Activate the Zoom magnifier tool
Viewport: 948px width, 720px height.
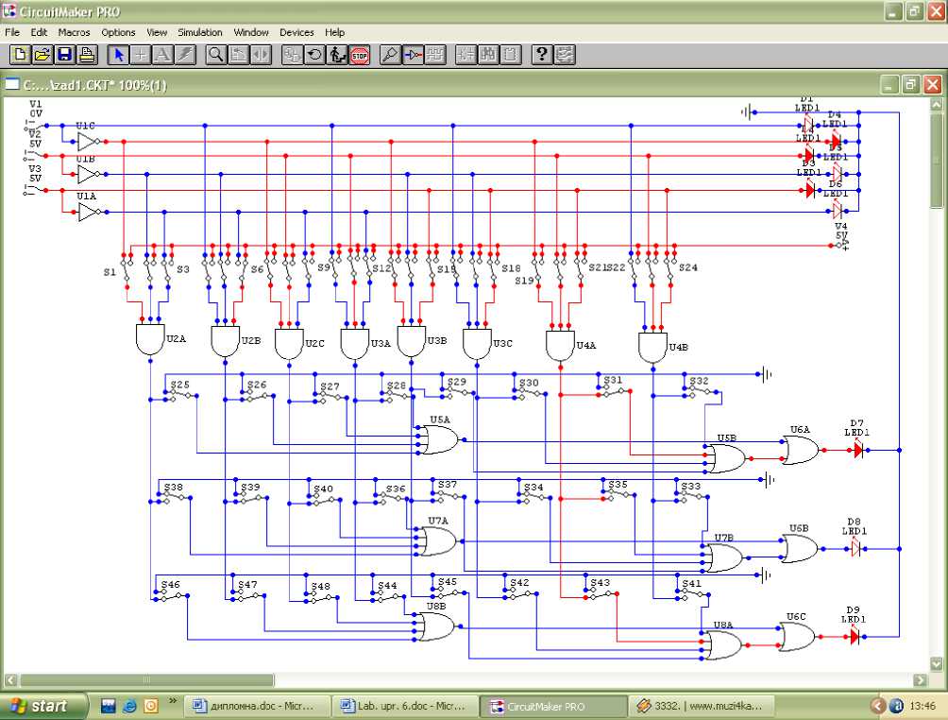[x=216, y=55]
